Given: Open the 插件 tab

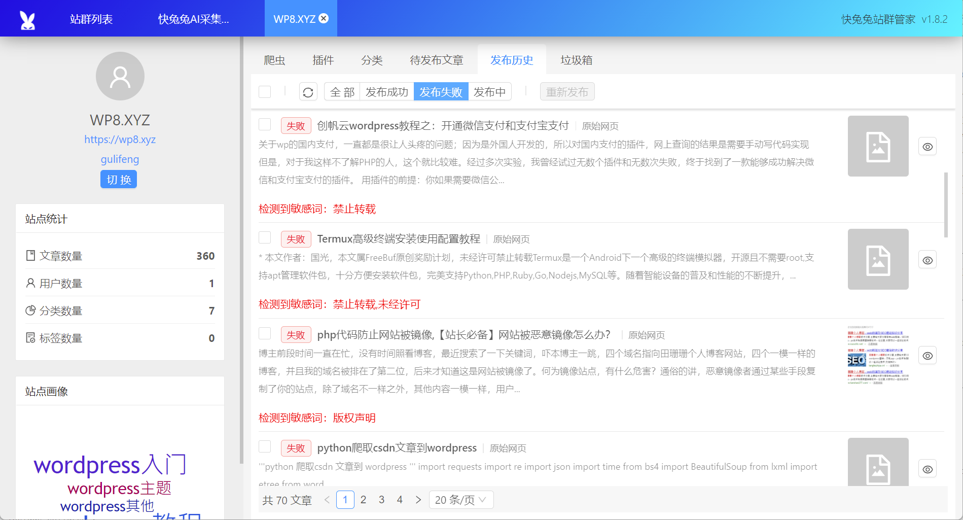Looking at the screenshot, I should (323, 60).
